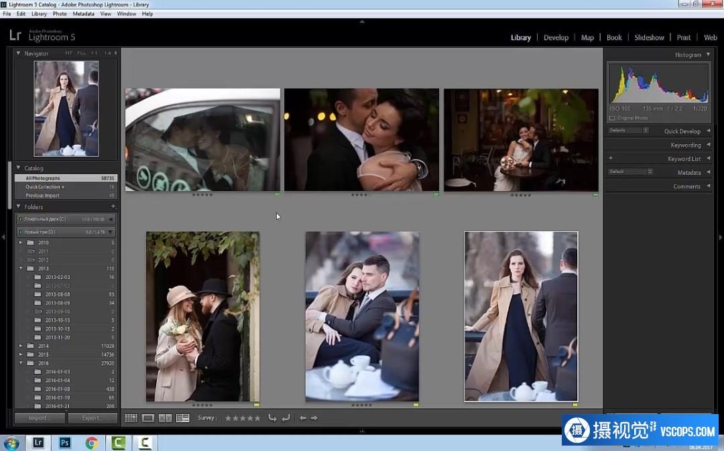Image resolution: width=724 pixels, height=451 pixels.
Task: Set Navigator zoom to FILL
Action: click(x=81, y=53)
